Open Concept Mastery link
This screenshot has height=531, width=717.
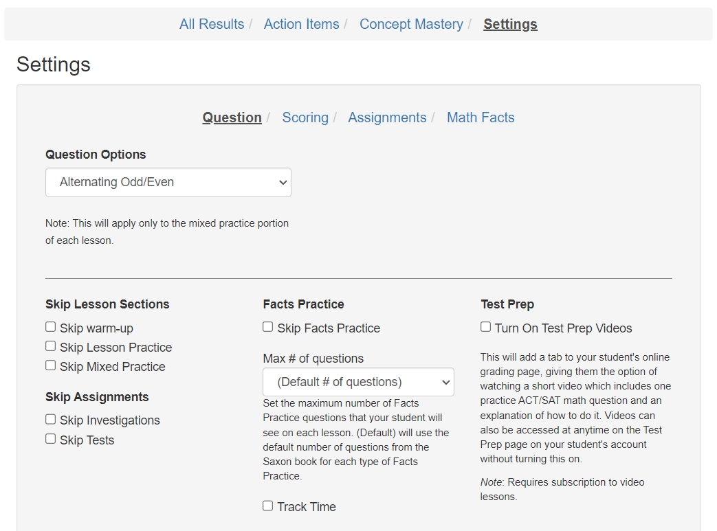pyautogui.click(x=411, y=24)
